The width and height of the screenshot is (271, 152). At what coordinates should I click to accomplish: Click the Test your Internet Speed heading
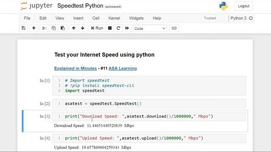tap(105, 54)
